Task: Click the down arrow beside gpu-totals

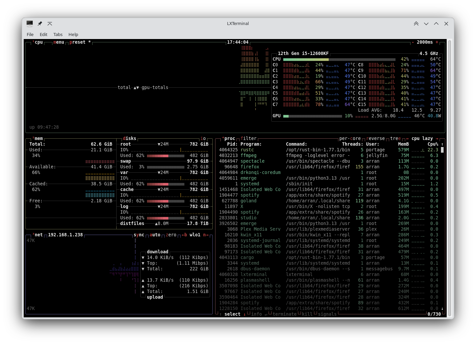Action: pos(138,88)
